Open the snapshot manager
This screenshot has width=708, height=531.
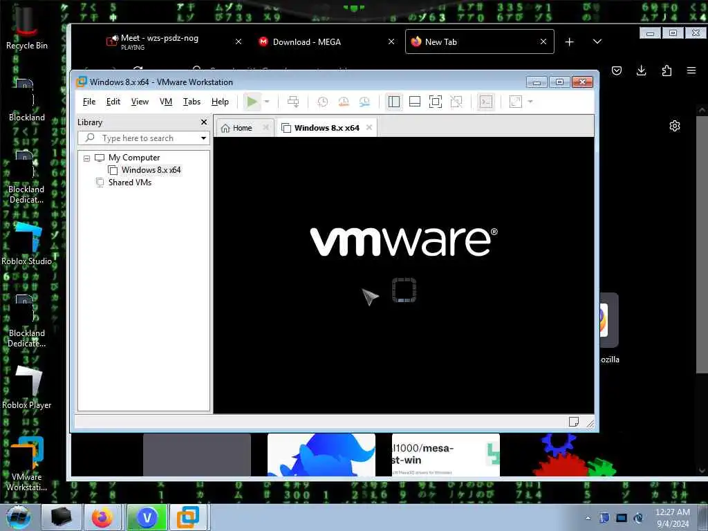point(364,102)
